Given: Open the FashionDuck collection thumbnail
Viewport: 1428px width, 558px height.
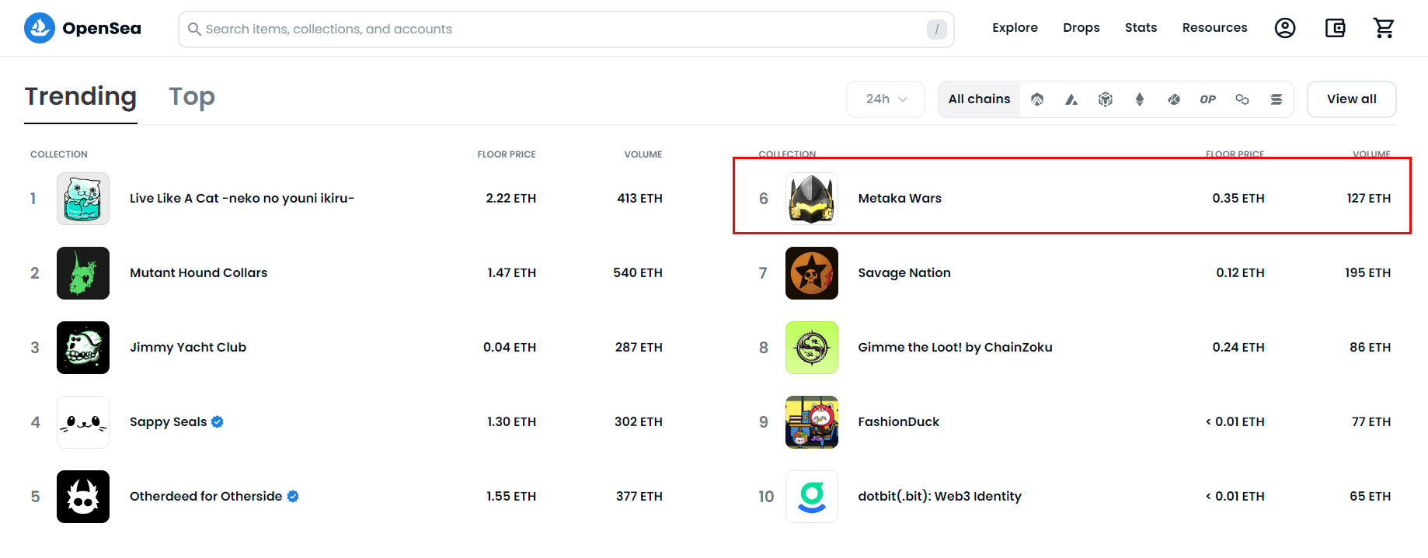Looking at the screenshot, I should click(x=812, y=422).
